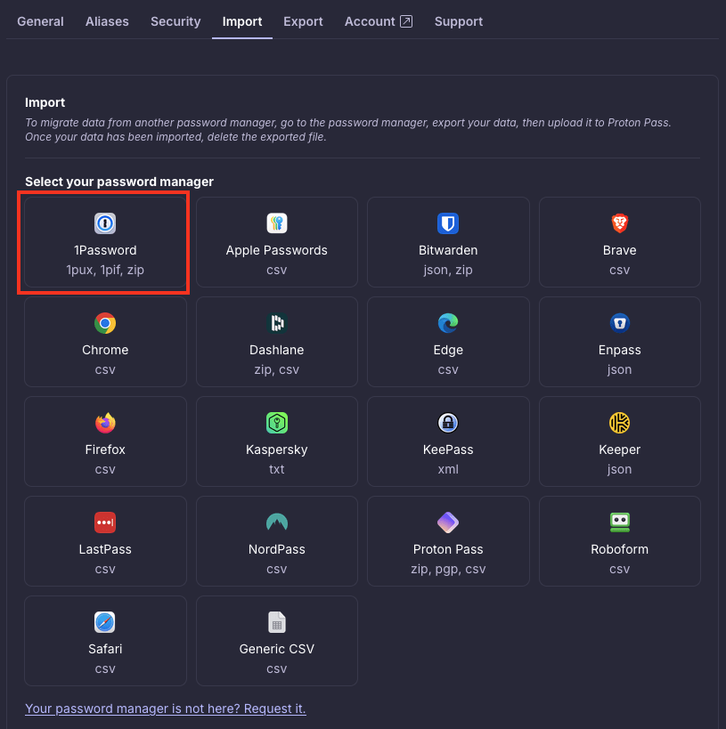This screenshot has height=729, width=726.
Task: Go to the Security tab
Action: [175, 21]
